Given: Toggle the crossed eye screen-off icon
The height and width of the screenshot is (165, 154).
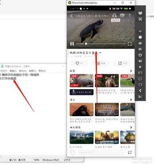Looking at the screenshot, I should (140, 49).
